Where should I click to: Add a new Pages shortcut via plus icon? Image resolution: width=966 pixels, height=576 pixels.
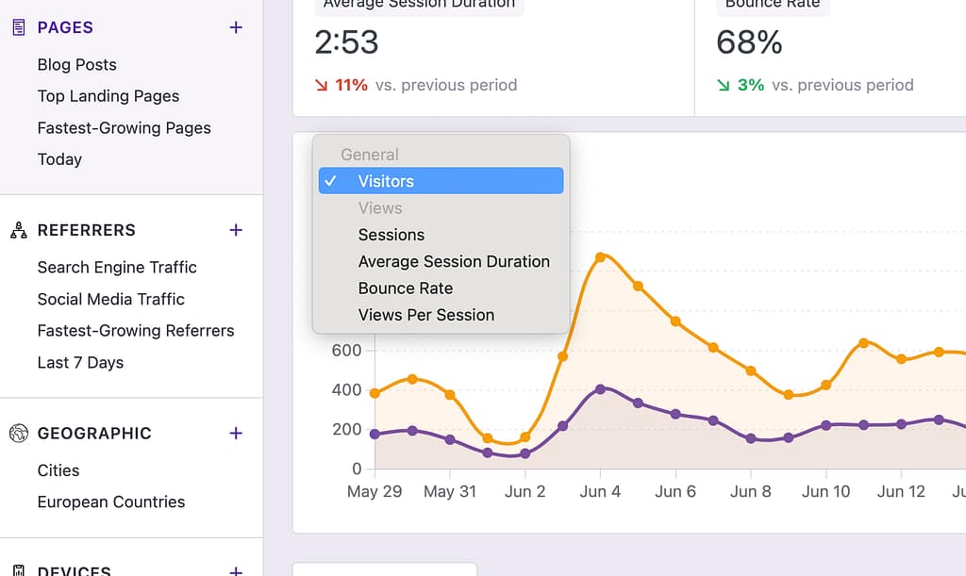coord(236,27)
